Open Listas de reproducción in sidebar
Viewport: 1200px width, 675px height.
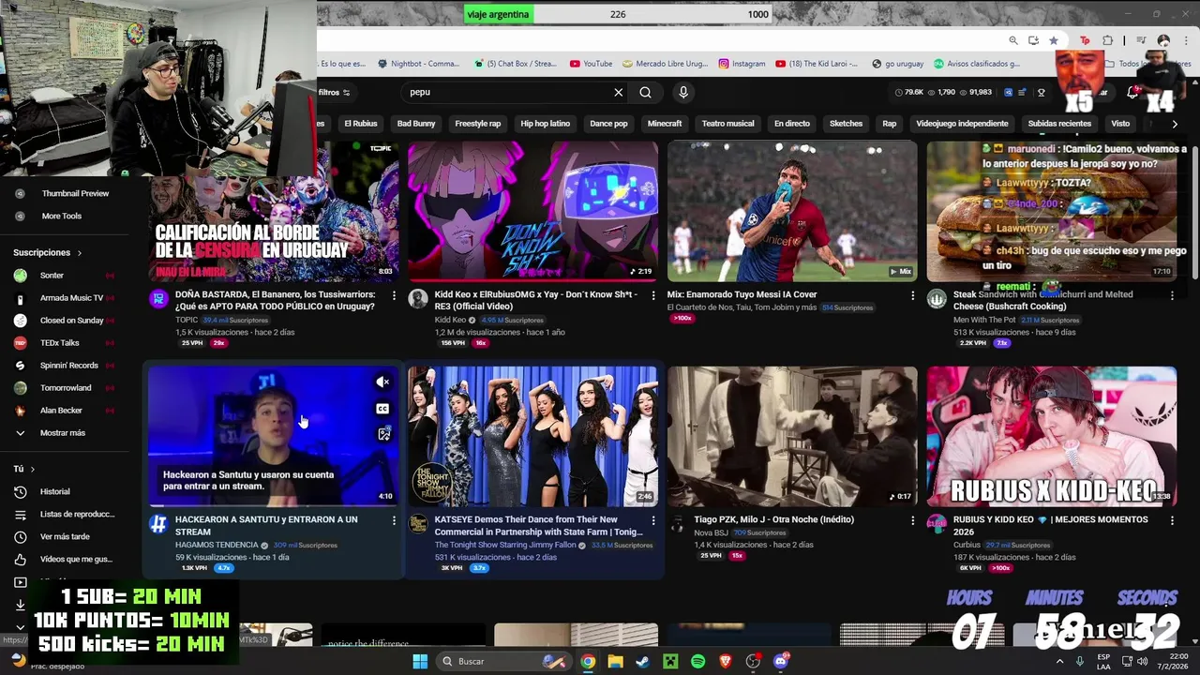[77, 514]
